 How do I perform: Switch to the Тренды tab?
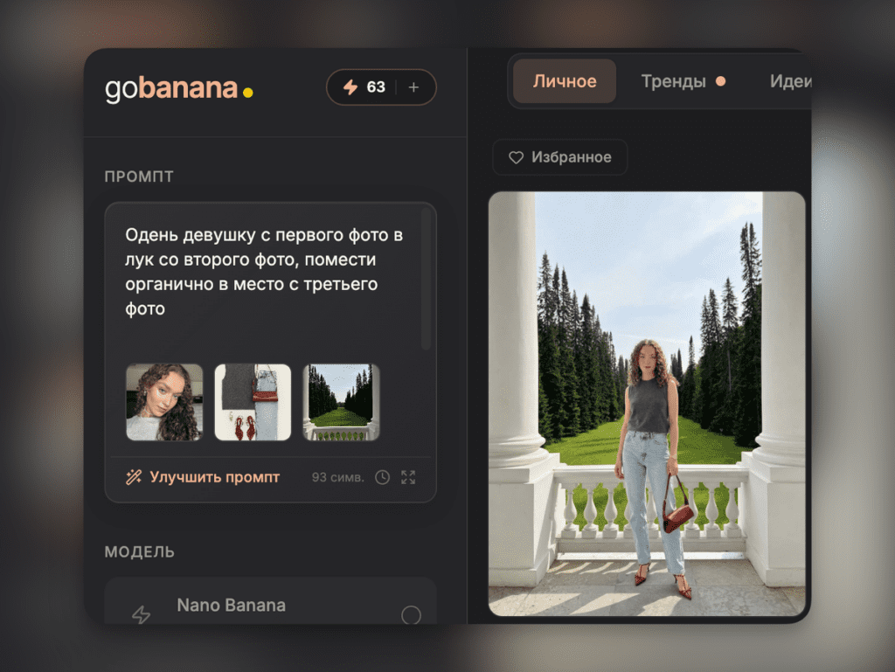(x=673, y=81)
